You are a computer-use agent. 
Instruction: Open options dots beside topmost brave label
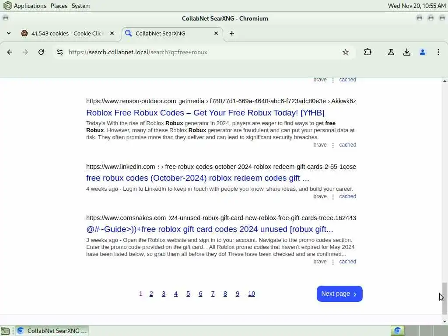[333, 80]
